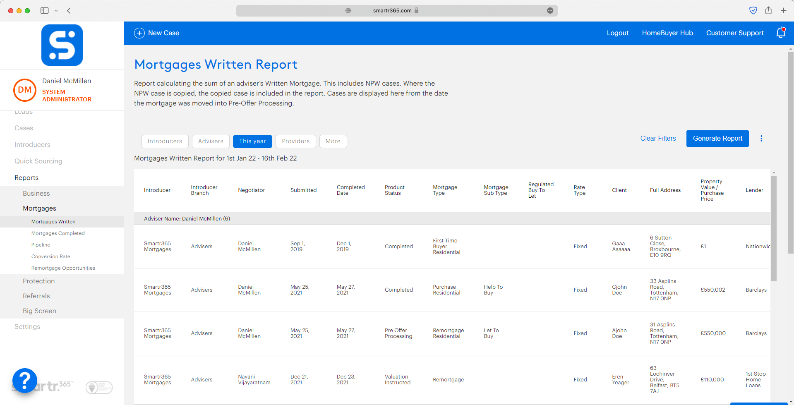Click the Smartr365 logo
The image size is (794, 405).
(x=62, y=45)
